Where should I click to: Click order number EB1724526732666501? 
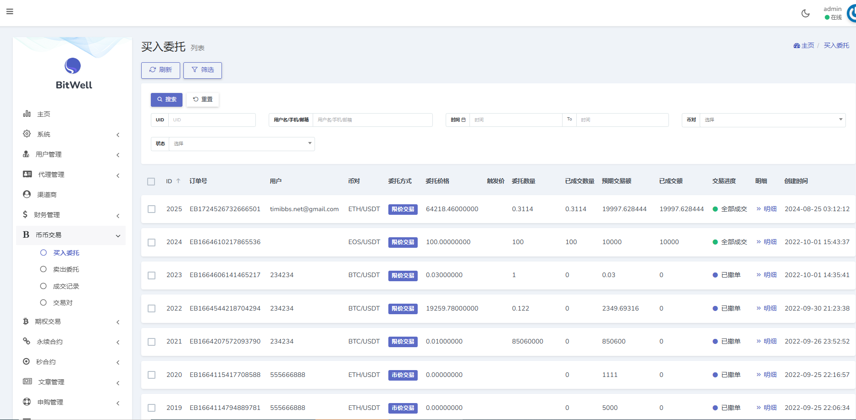pos(225,209)
